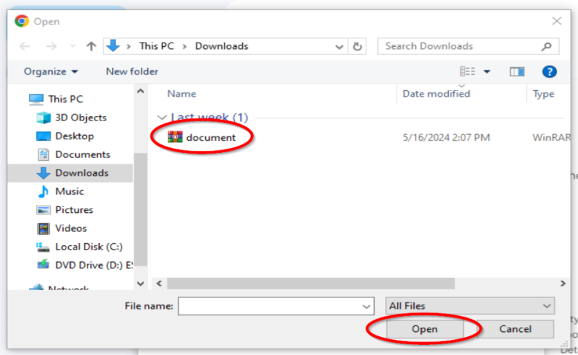Screen dimensions: 578x355
Task: Sort by Date modified column
Action: pyautogui.click(x=436, y=94)
